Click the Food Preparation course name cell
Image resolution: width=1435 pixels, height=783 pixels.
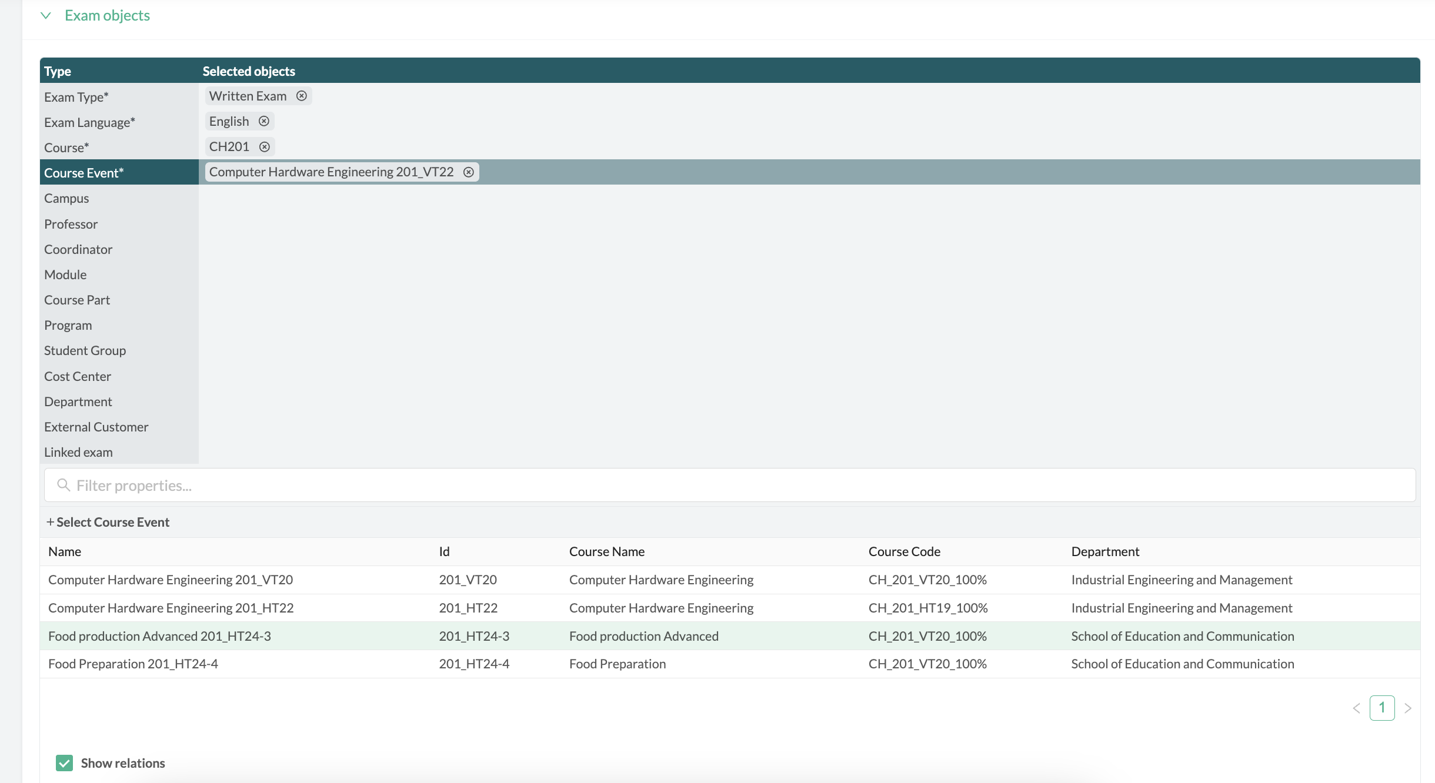coord(618,664)
